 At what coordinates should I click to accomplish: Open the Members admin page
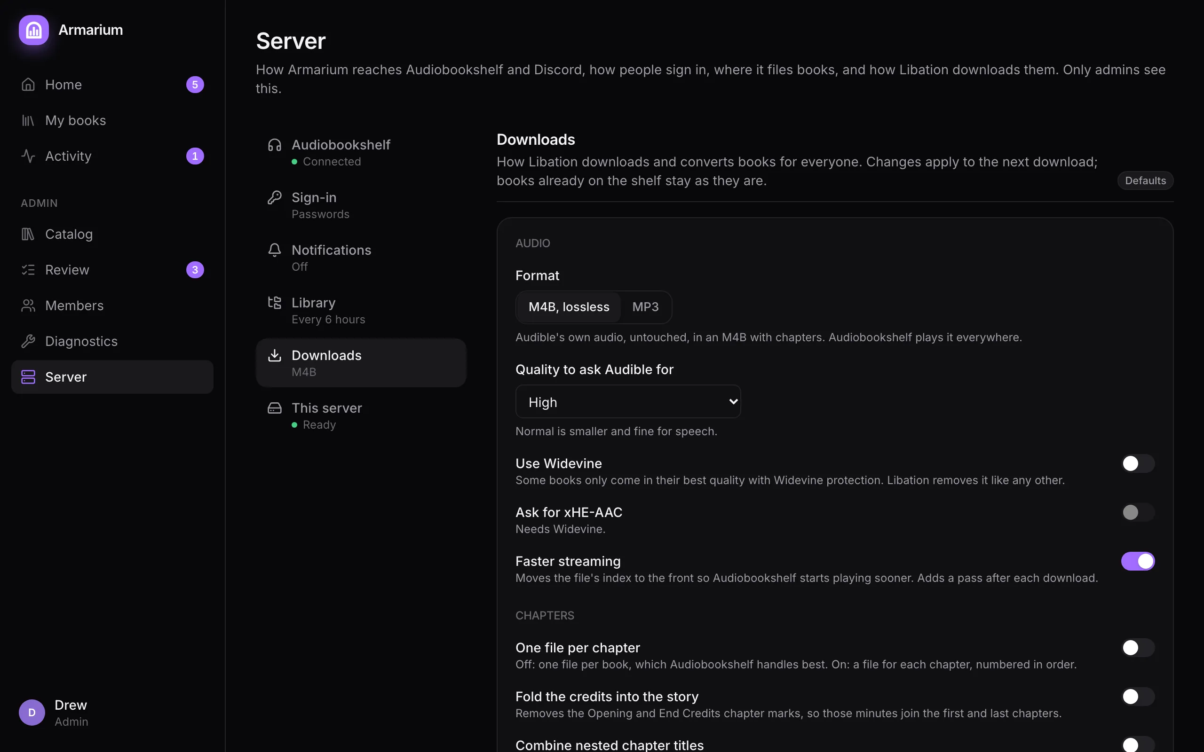tap(112, 305)
